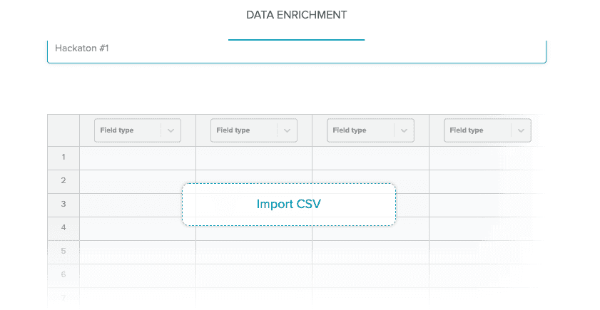Select row 1 header

[x=63, y=157]
